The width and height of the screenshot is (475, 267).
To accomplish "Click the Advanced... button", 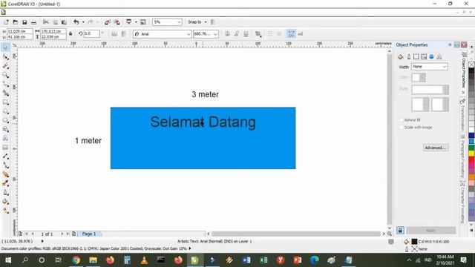I will coord(436,148).
